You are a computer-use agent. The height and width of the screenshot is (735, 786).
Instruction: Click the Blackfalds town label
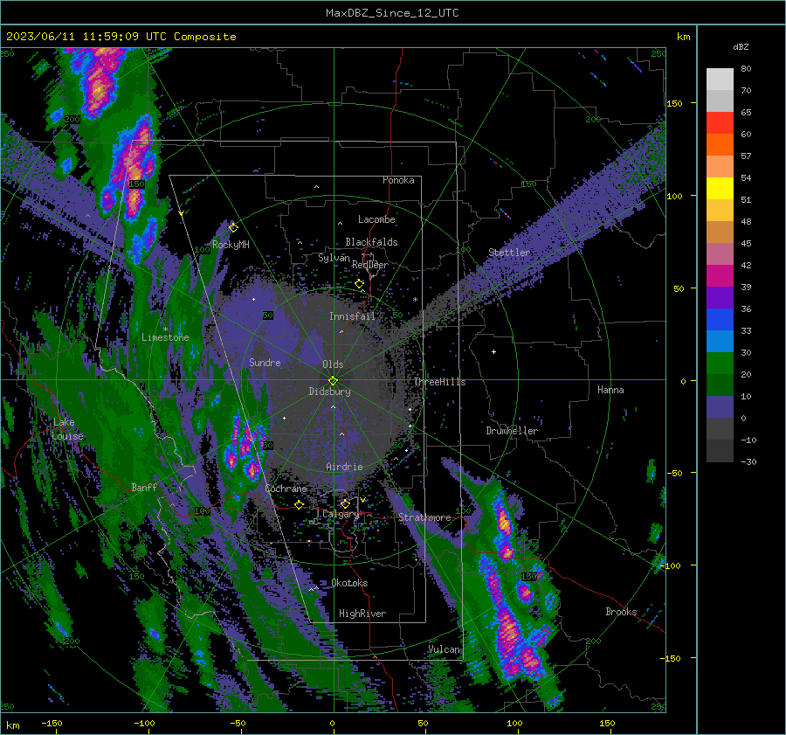point(371,242)
